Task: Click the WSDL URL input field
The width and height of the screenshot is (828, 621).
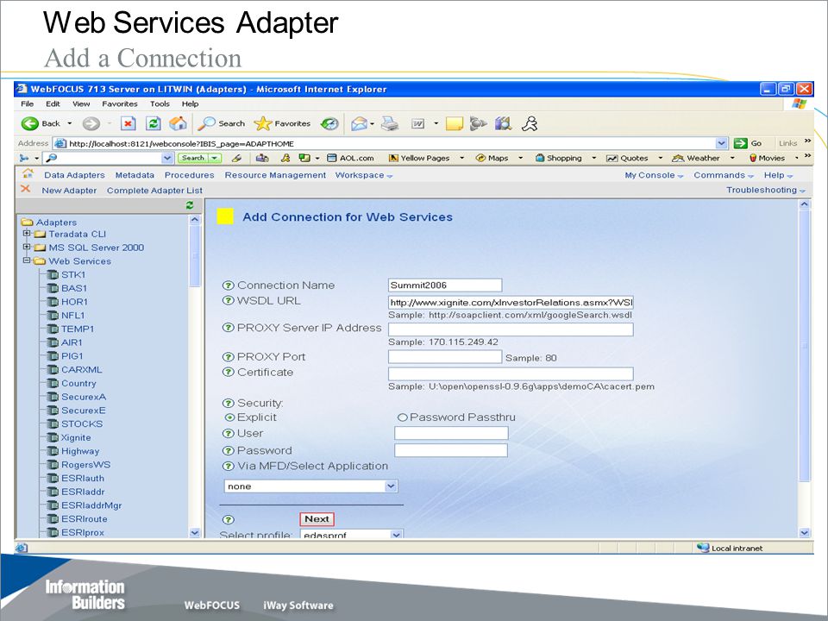Action: 511,303
